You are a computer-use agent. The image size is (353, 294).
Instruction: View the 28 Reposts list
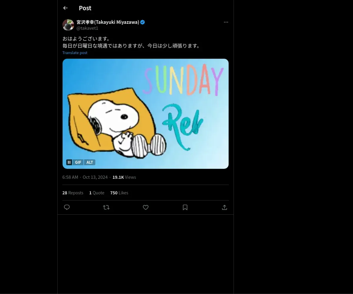pos(73,193)
